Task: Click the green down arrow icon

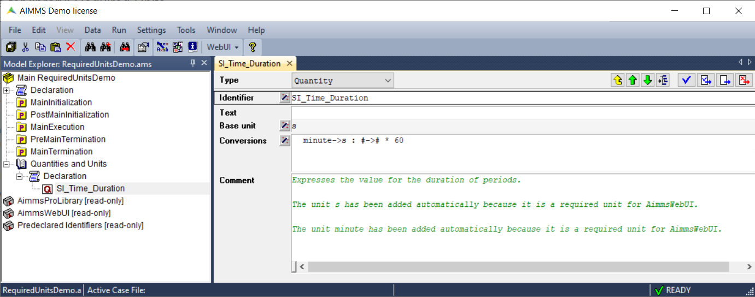Action: click(648, 81)
